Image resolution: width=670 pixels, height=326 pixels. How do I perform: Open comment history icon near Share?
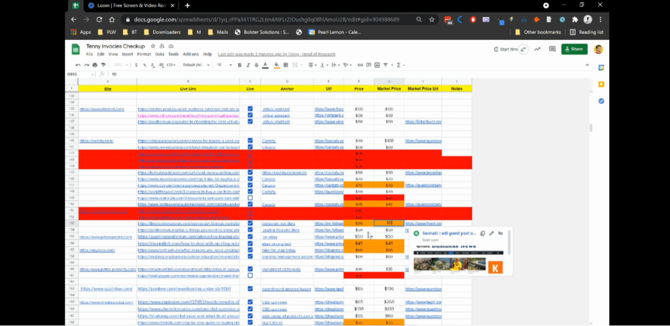coord(552,49)
